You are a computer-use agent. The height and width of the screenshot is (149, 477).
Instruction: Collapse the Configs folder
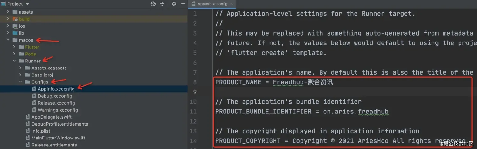21,82
